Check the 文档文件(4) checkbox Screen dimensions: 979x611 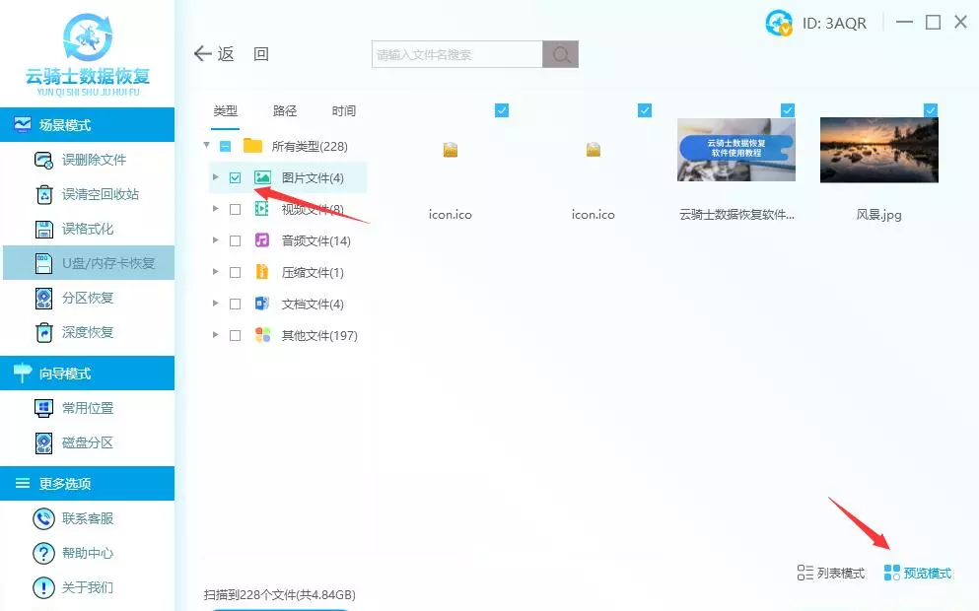[x=236, y=304]
